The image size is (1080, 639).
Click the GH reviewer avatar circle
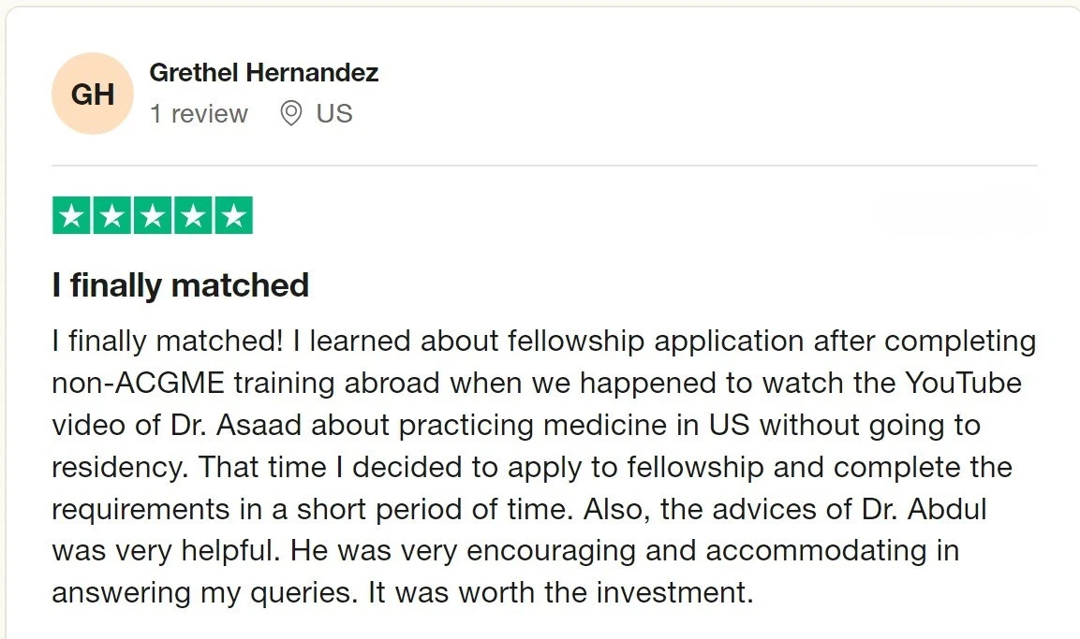coord(93,94)
